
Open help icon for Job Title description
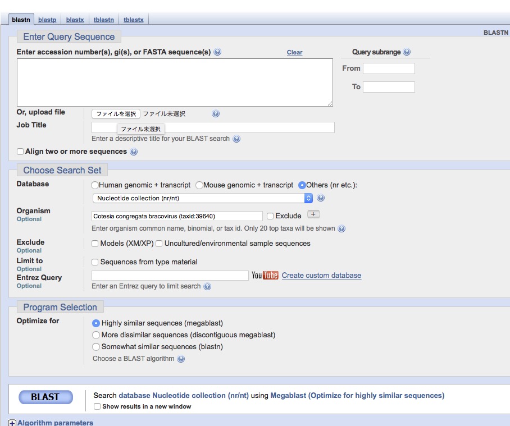coord(236,139)
